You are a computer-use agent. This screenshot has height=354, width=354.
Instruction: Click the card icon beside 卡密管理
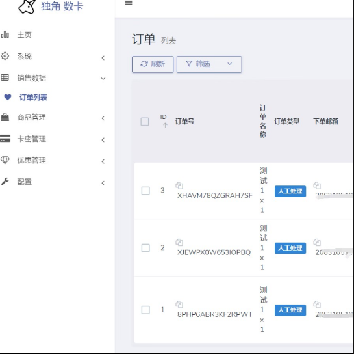pos(5,139)
